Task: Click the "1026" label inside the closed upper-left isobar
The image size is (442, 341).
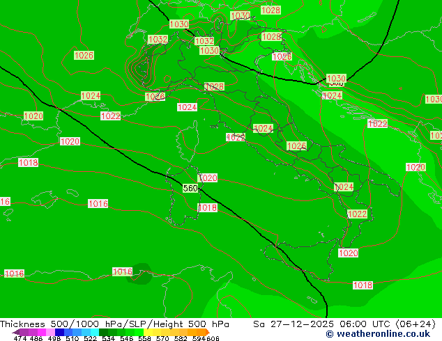Action: (84, 55)
